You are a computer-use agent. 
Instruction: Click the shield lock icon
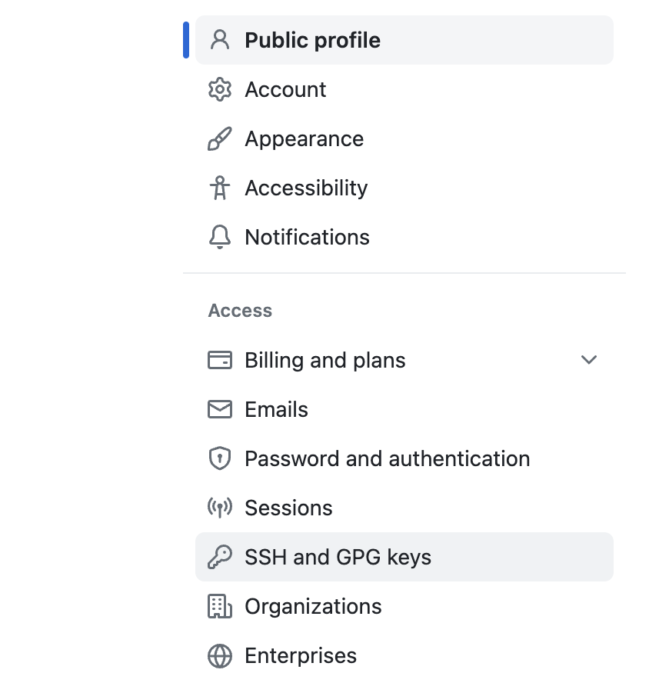click(x=220, y=459)
